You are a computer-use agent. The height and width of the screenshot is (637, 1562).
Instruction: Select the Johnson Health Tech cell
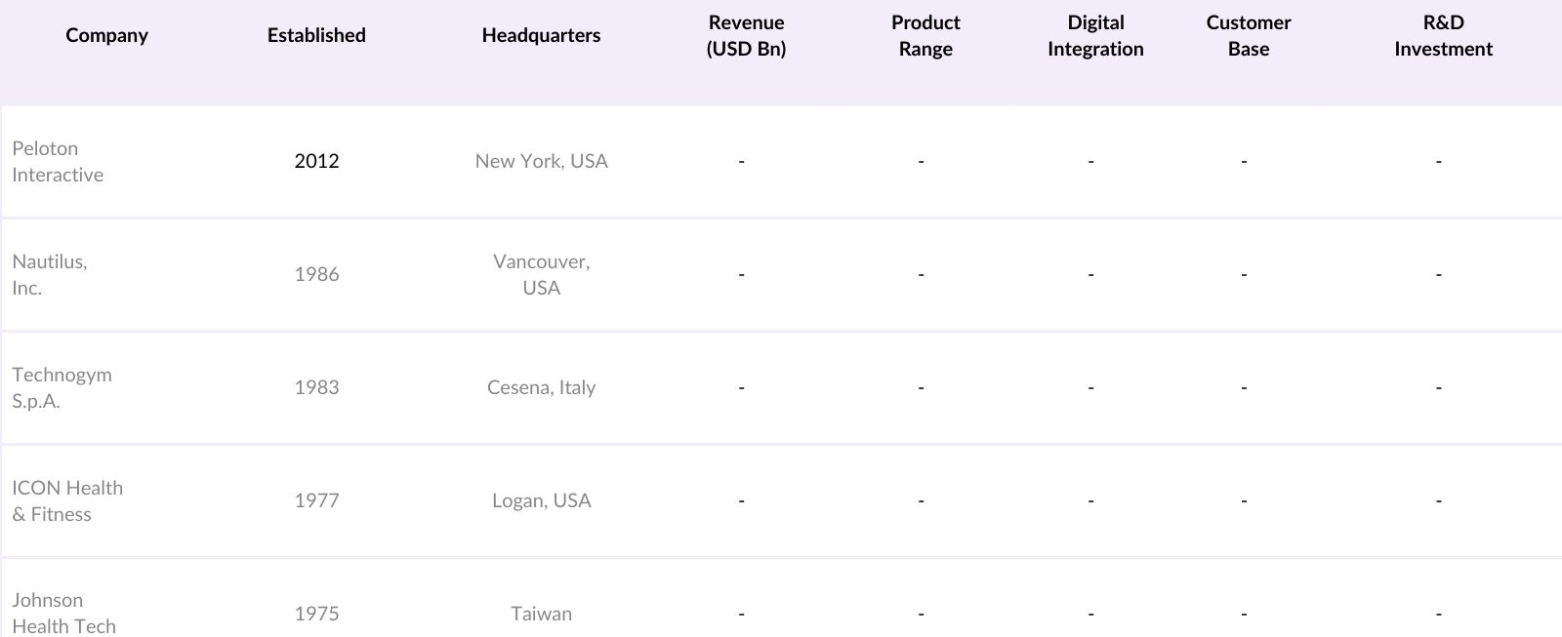(x=63, y=614)
